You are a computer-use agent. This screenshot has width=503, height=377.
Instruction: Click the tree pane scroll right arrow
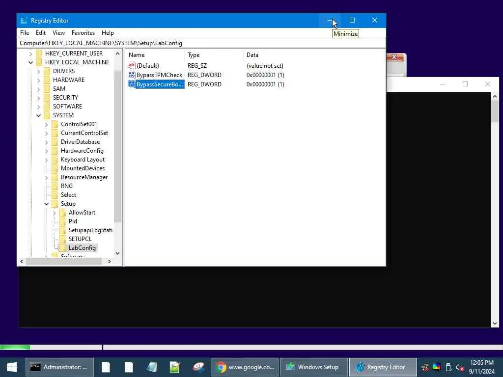tap(110, 262)
